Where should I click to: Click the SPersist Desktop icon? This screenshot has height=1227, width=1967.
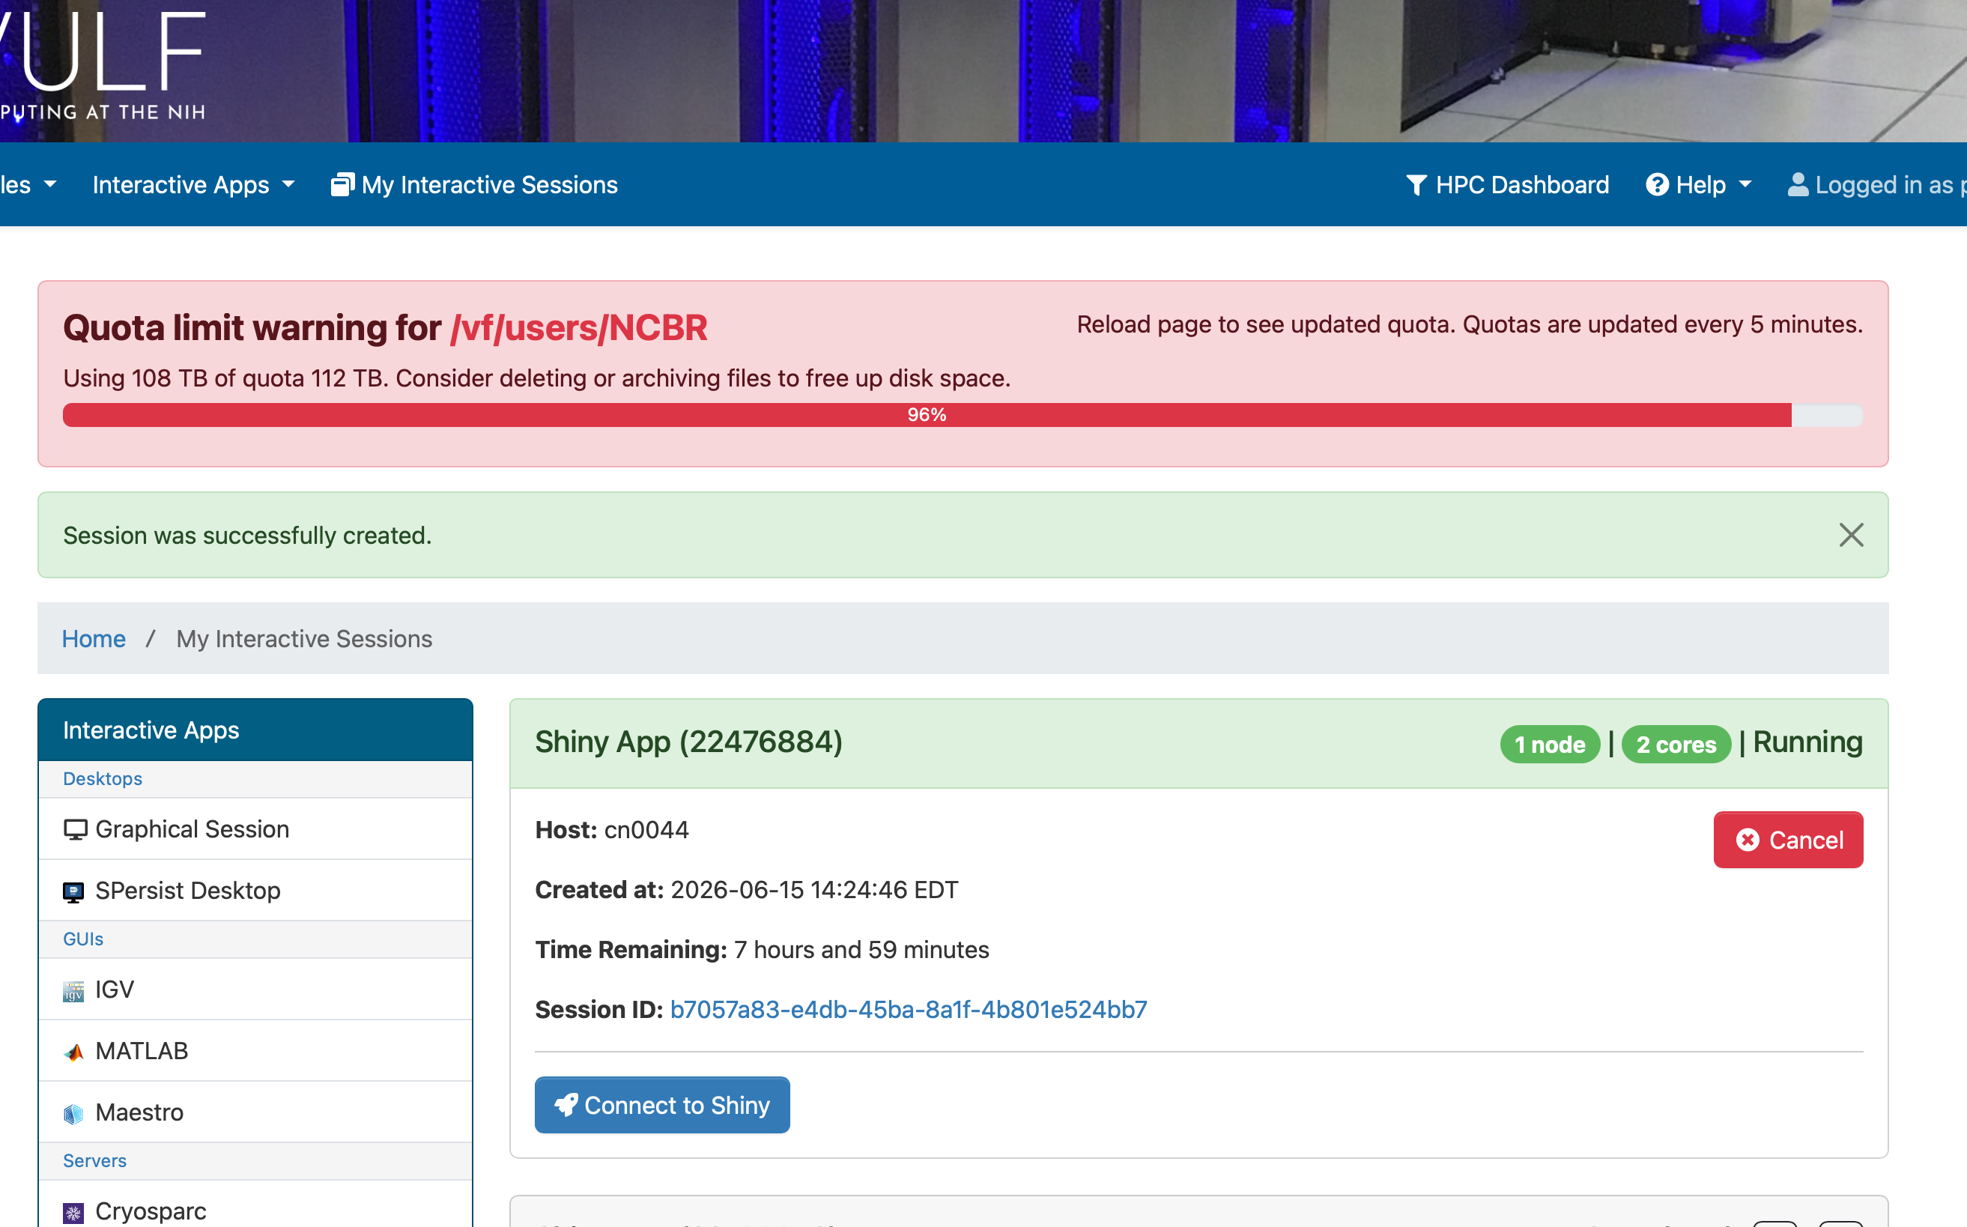(x=74, y=892)
